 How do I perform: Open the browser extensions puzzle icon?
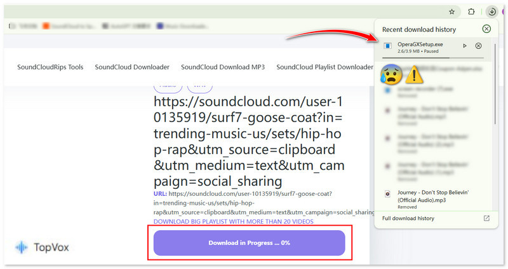coord(471,11)
